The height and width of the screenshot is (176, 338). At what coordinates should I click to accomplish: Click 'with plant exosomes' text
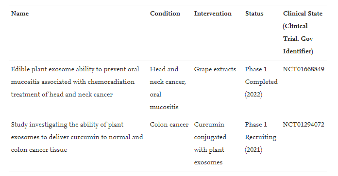(x=209, y=156)
